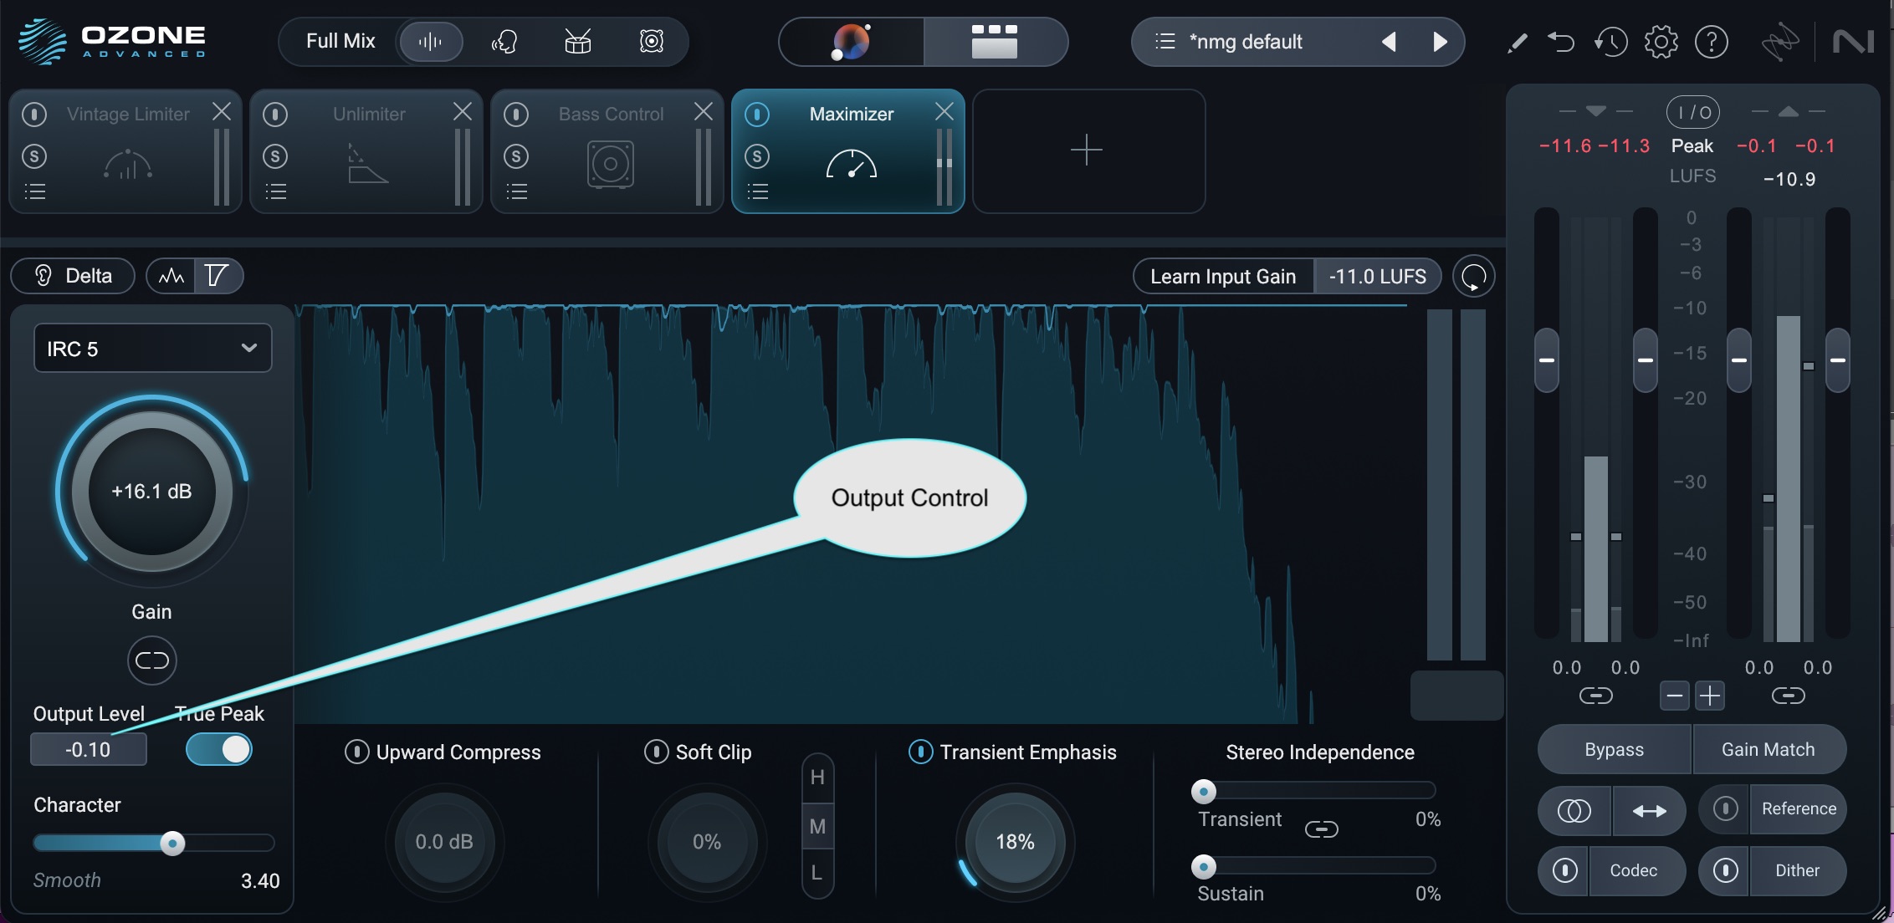Viewport: 1894px width, 923px height.
Task: Open the preset list icon beside nmg default
Action: pos(1165,42)
